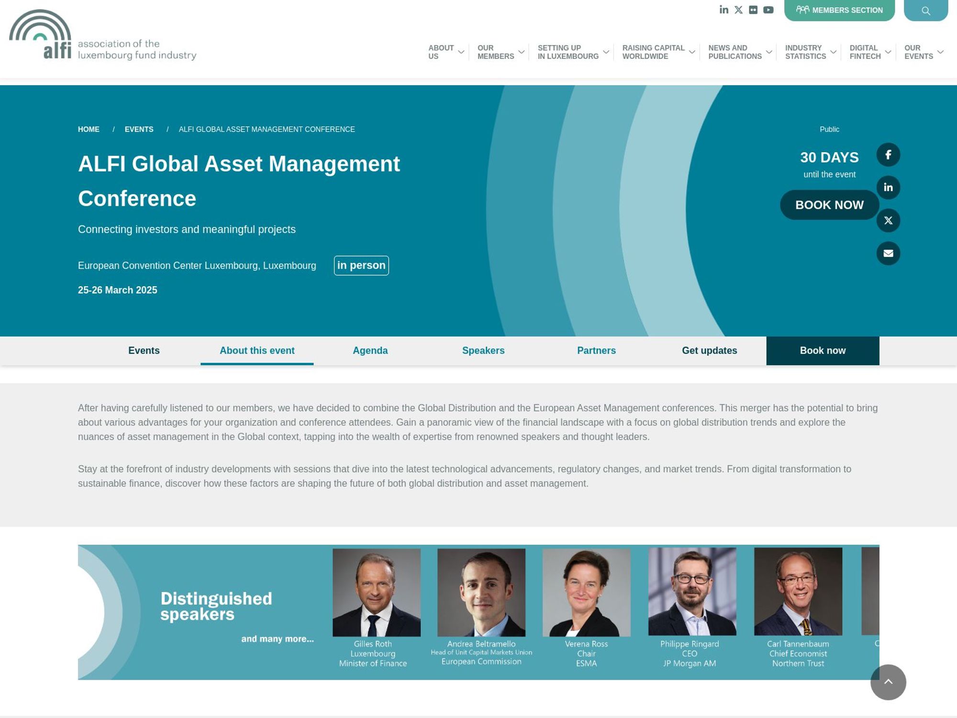Click Verena Ross speaker photo

pos(587,593)
